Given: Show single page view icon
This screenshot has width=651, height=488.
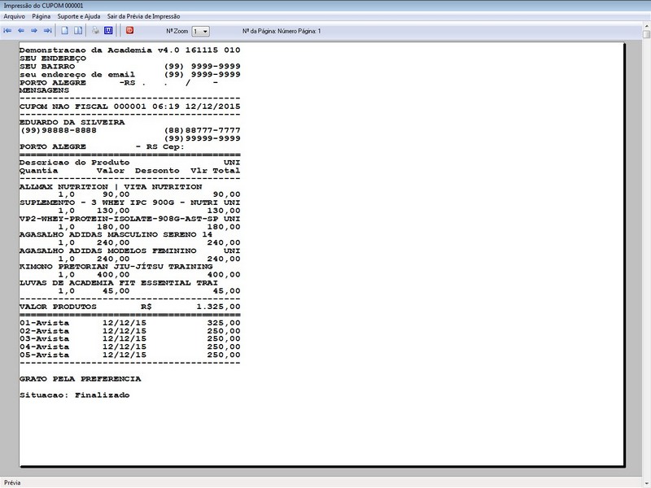Looking at the screenshot, I should click(65, 31).
